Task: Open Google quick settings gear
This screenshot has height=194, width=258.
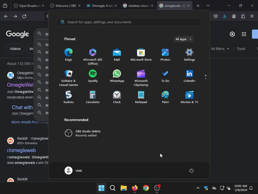Action: [232, 34]
